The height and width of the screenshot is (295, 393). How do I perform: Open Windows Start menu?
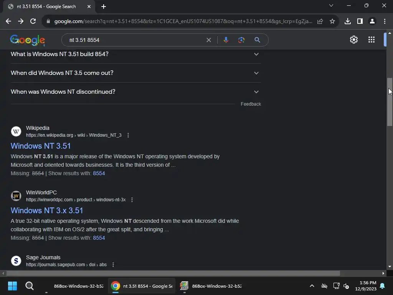[x=12, y=286]
